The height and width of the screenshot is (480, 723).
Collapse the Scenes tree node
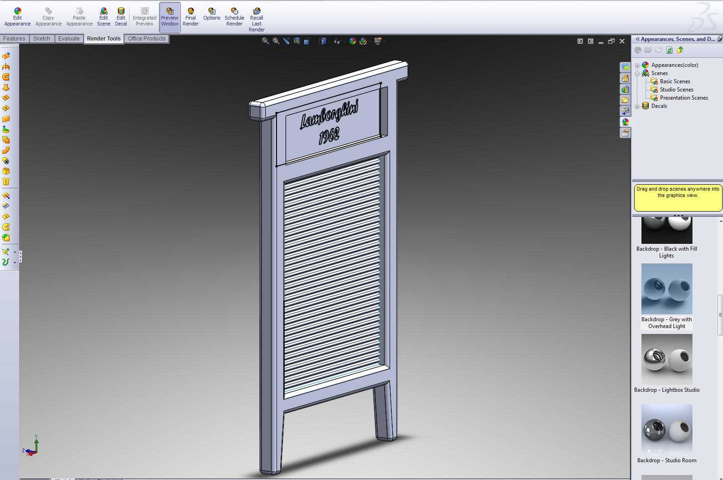tap(637, 74)
